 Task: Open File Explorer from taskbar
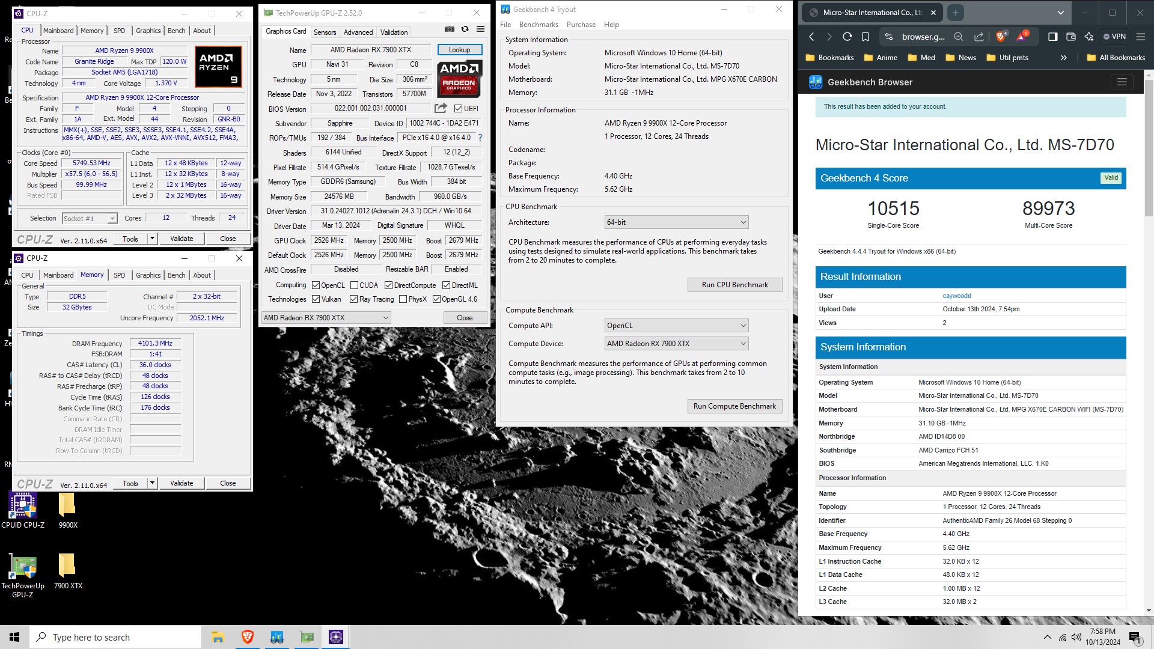click(x=218, y=637)
